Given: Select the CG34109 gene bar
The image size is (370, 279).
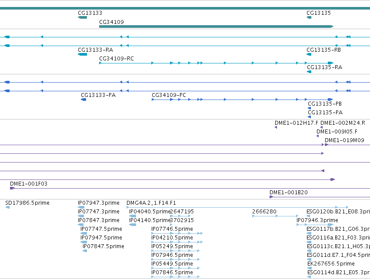Looking at the screenshot, I should tap(216, 27).
